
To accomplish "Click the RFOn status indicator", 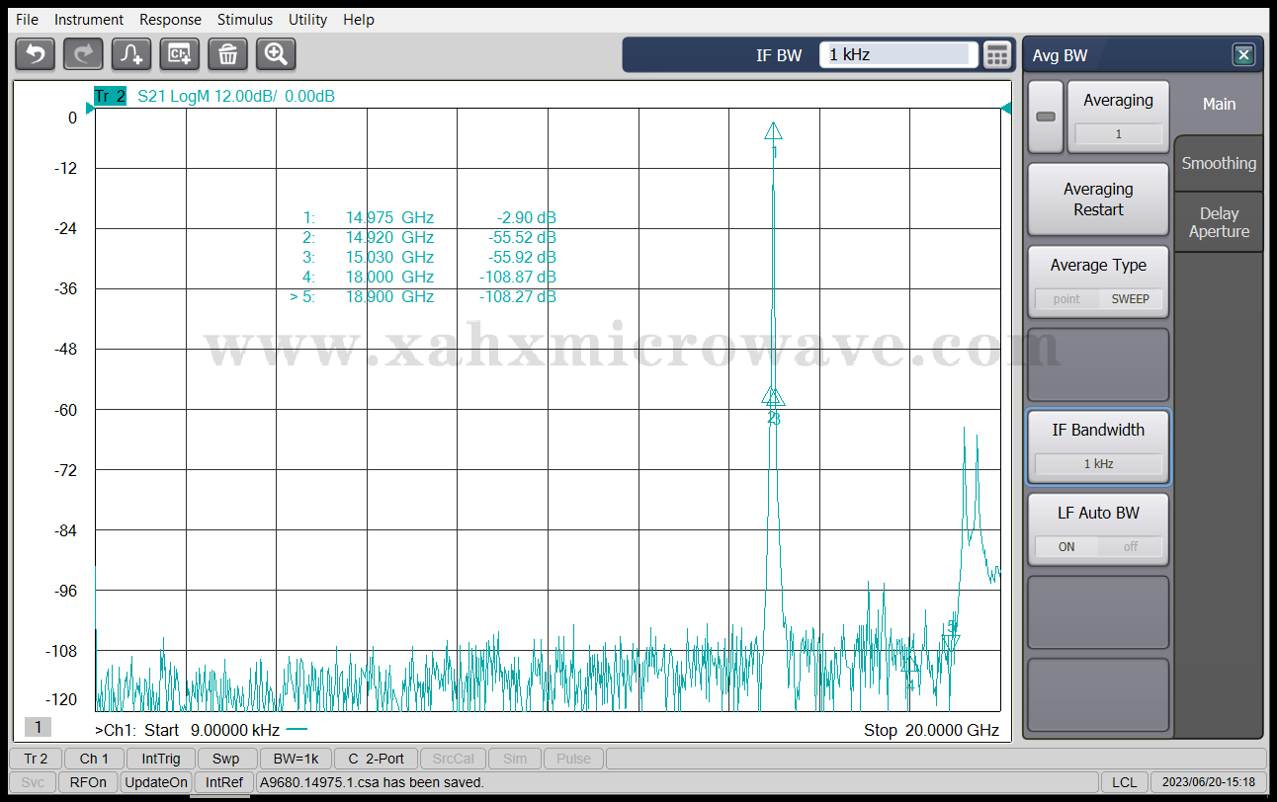I will pos(88,782).
